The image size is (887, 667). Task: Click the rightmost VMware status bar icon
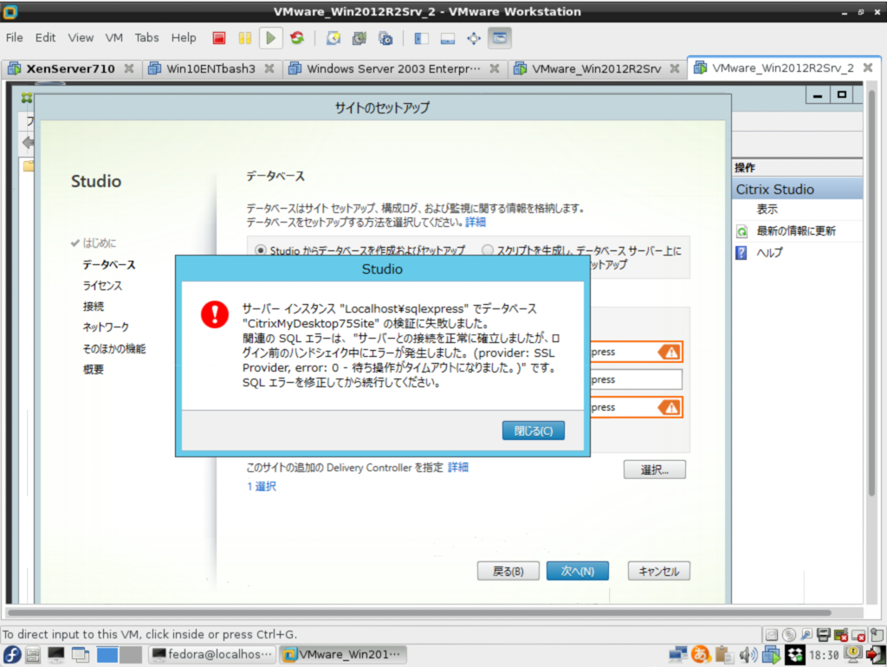click(877, 635)
